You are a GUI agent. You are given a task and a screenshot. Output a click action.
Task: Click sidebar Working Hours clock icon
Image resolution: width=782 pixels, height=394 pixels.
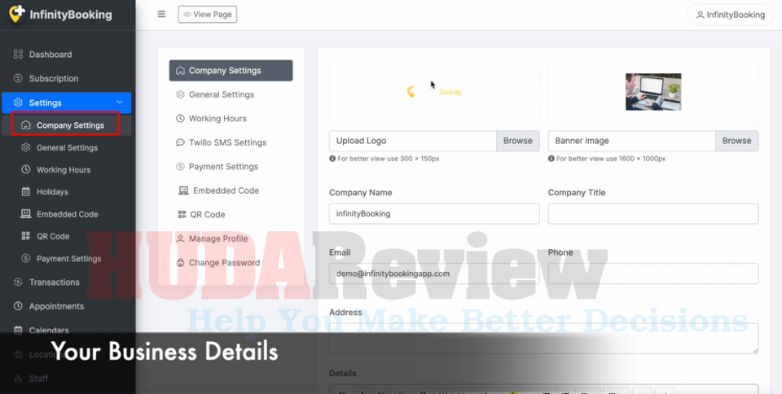[25, 169]
